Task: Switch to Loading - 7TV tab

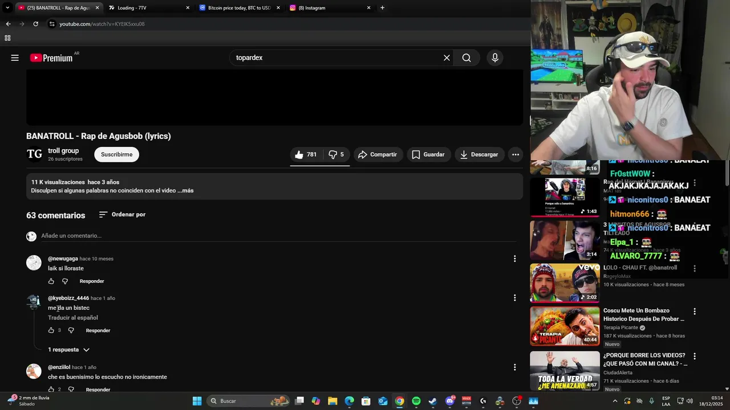Action: [x=148, y=8]
